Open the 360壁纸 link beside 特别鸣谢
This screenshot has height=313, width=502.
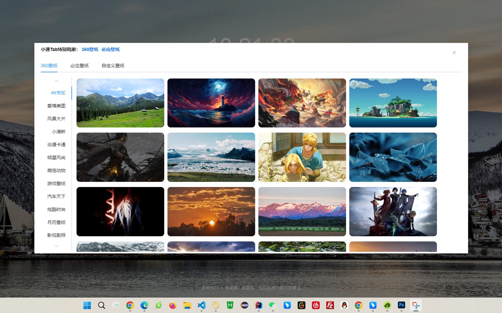coord(90,50)
